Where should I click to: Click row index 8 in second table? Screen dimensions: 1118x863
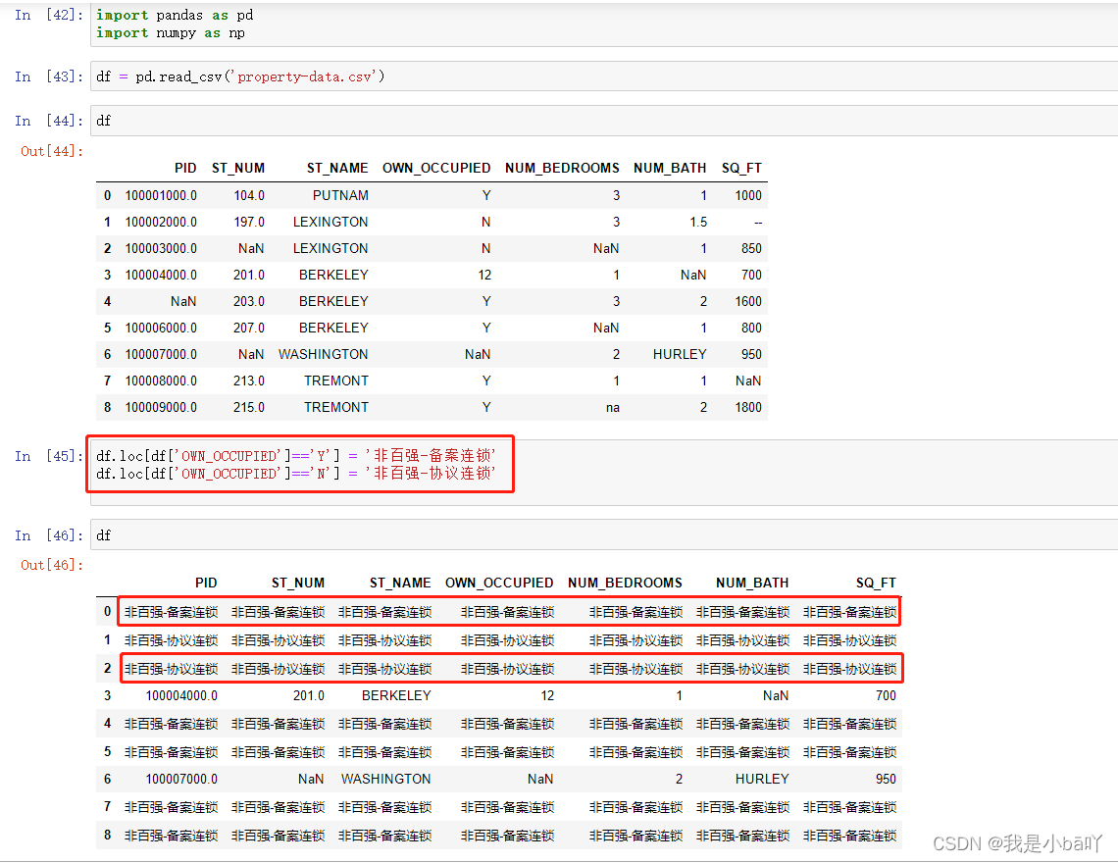pos(107,835)
